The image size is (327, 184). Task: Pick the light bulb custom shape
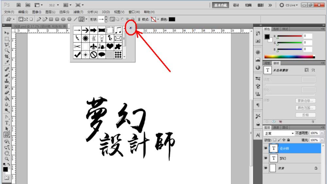click(x=102, y=38)
